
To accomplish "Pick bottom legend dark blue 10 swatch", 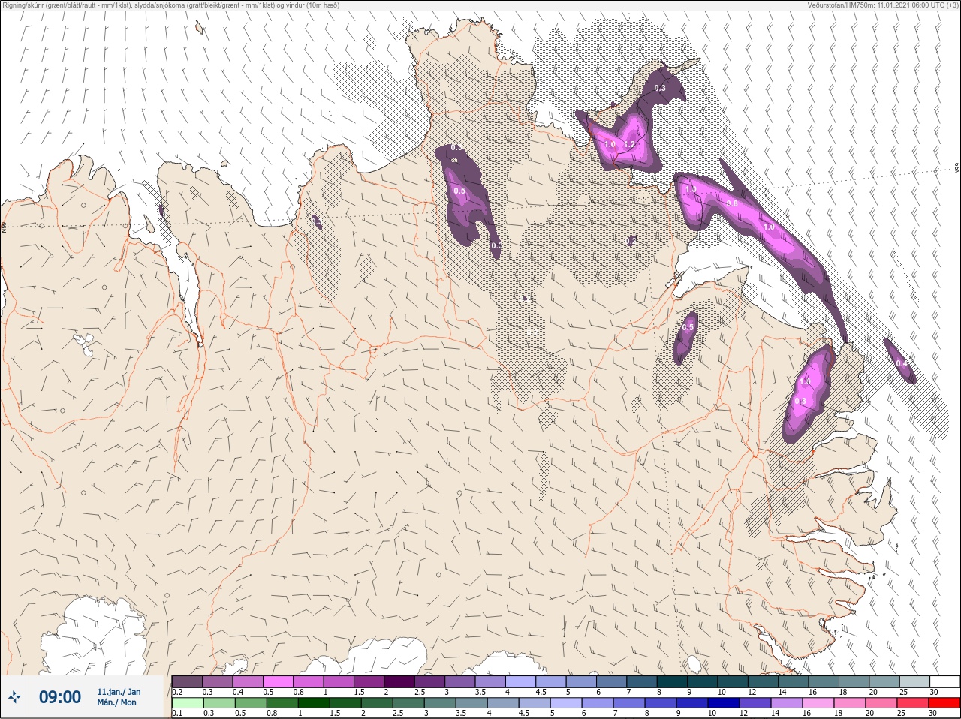I will tap(725, 703).
